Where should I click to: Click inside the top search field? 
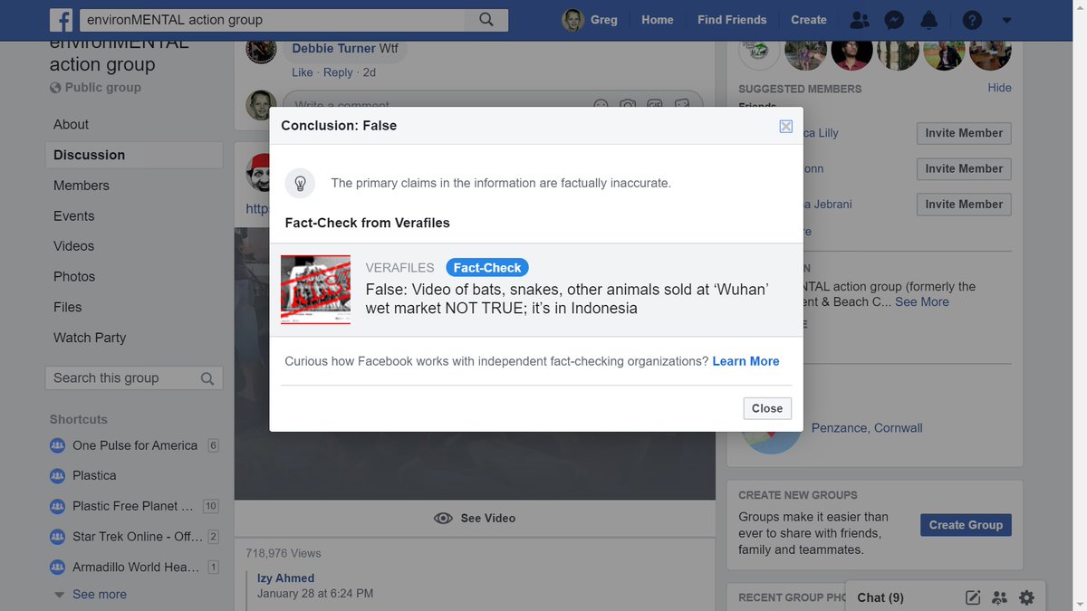coord(272,20)
